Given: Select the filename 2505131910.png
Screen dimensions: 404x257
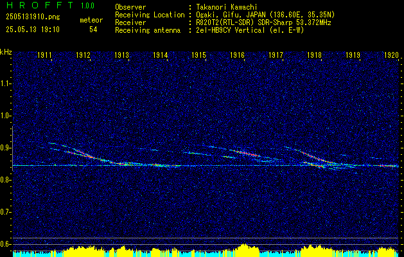Looking at the screenshot, I should tap(33, 17).
